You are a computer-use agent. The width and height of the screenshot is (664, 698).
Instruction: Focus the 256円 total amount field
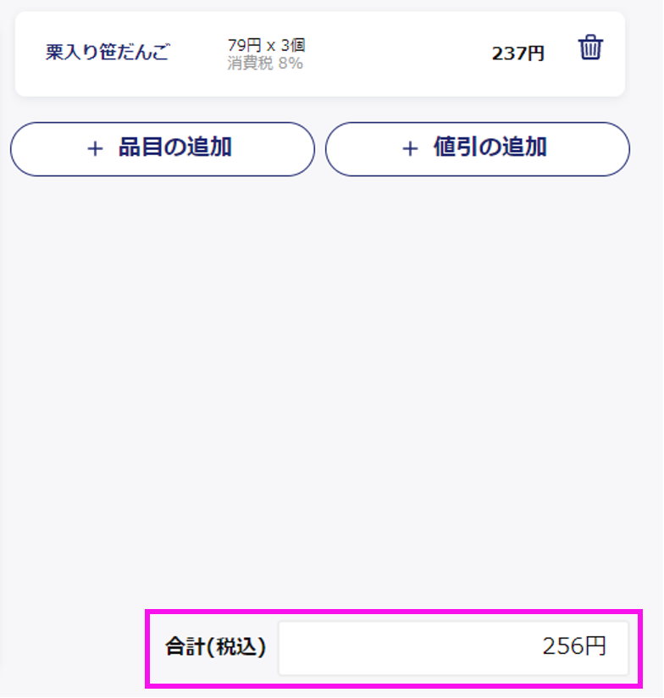click(x=453, y=648)
